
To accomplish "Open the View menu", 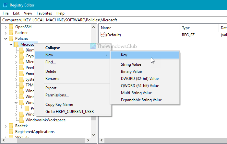I will coord(28,13).
